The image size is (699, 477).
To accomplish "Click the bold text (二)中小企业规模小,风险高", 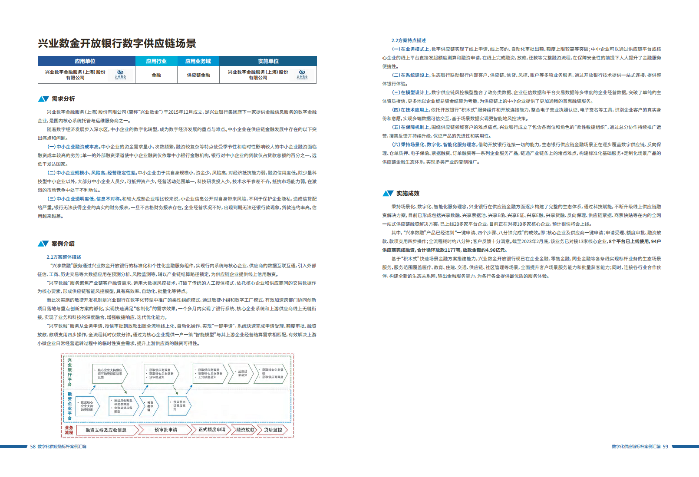I will [x=76, y=173].
